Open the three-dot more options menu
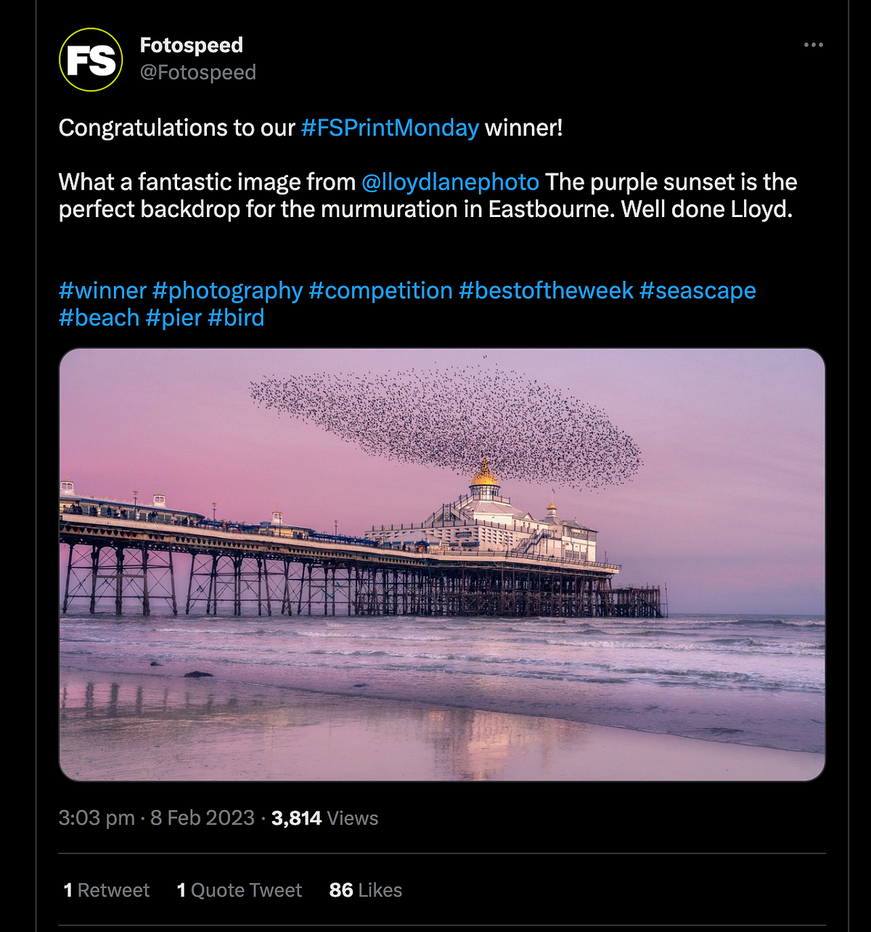The height and width of the screenshot is (932, 871). pos(813,45)
